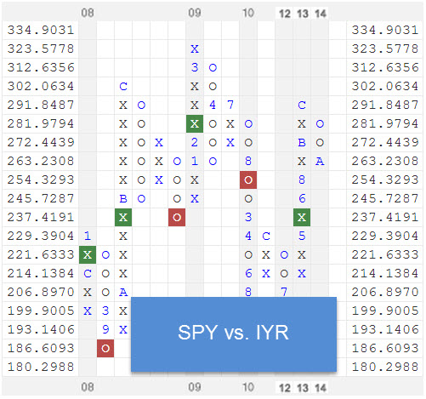
Task: Click 302.0634 on the left price axis
Action: (x=41, y=86)
